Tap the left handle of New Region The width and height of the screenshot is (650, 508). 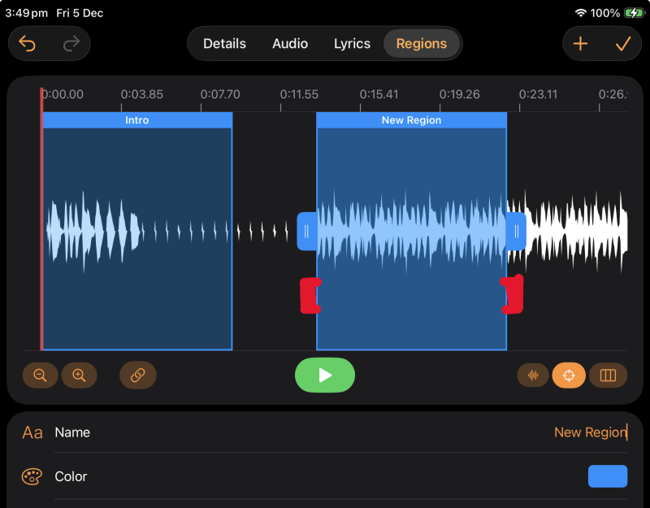click(306, 232)
